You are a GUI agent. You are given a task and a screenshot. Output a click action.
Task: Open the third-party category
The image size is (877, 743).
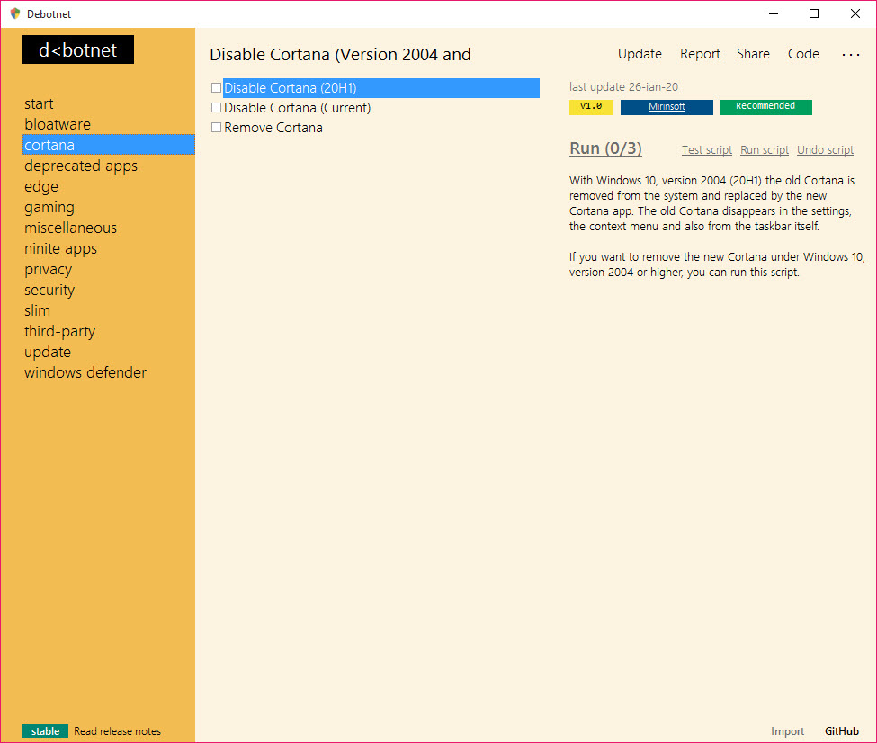[x=59, y=331]
